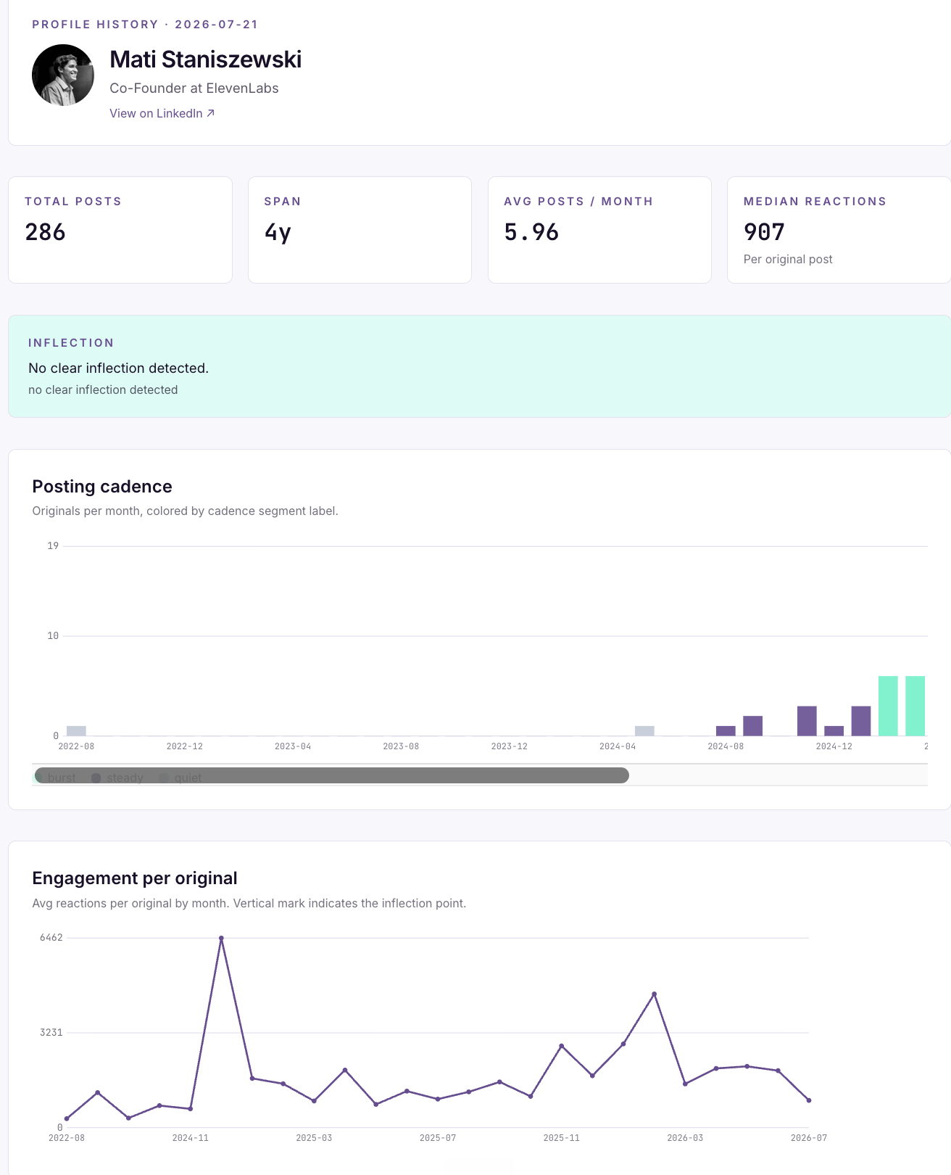This screenshot has height=1175, width=951.
Task: Click the 2023-04 label on cadence axis
Action: point(293,746)
